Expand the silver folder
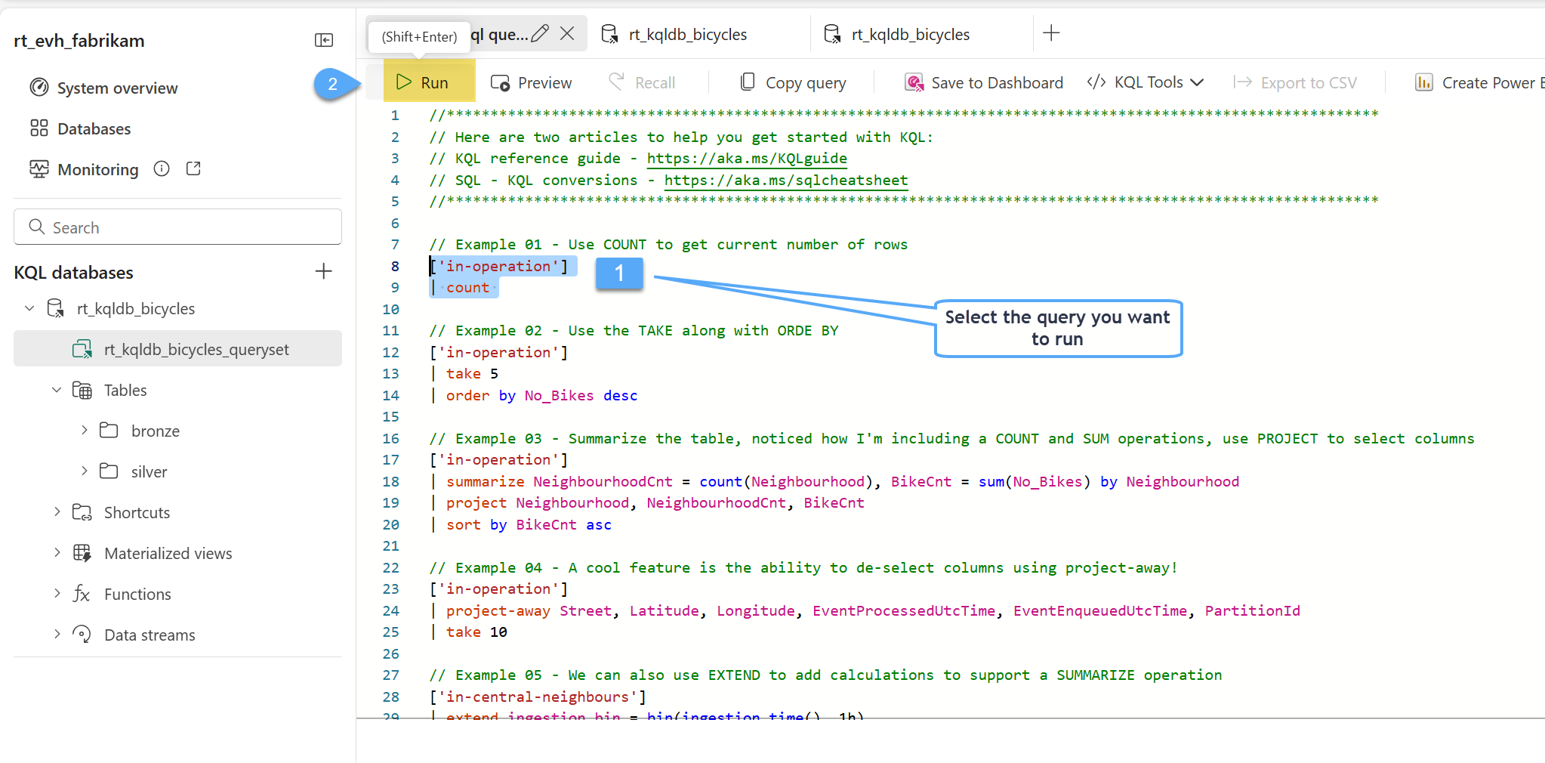This screenshot has height=763, width=1545. click(x=85, y=471)
